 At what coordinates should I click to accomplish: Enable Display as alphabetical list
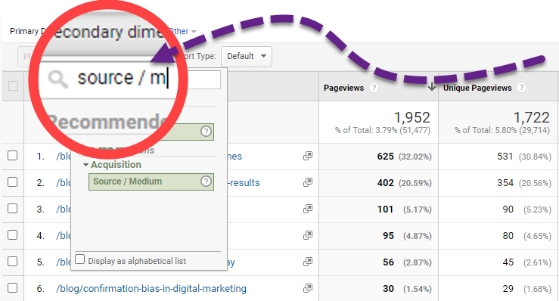(80, 259)
